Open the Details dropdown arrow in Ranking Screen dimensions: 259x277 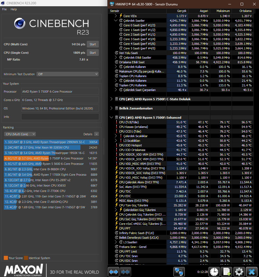point(96,134)
